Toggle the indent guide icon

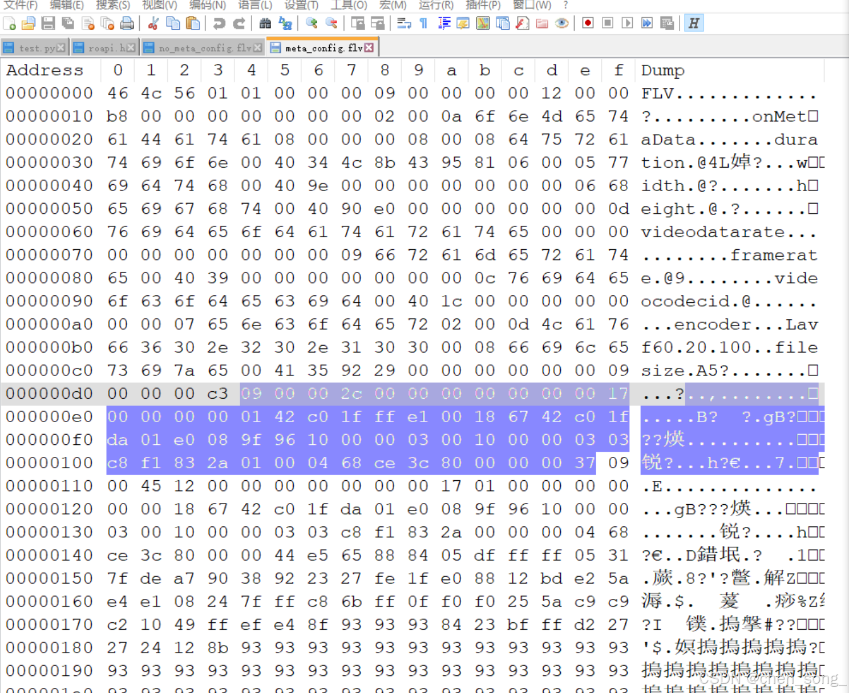coord(444,23)
